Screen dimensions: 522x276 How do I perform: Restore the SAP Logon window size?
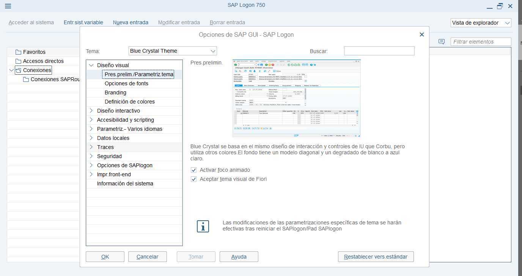point(500,6)
